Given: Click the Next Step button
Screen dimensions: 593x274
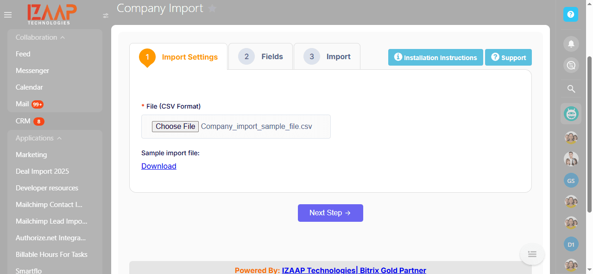Looking at the screenshot, I should point(330,213).
